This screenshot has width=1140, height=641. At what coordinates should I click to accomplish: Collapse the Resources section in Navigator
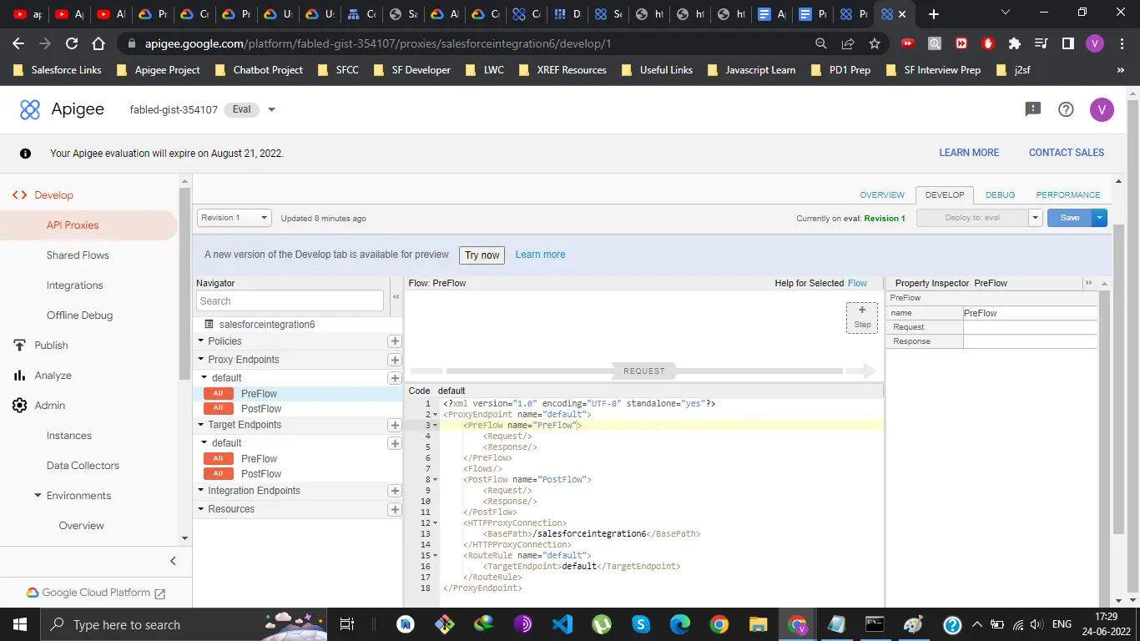coord(201,509)
